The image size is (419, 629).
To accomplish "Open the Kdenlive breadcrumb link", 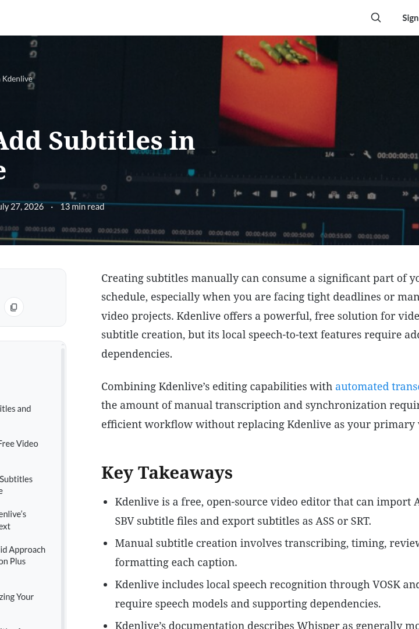I will click(x=17, y=79).
